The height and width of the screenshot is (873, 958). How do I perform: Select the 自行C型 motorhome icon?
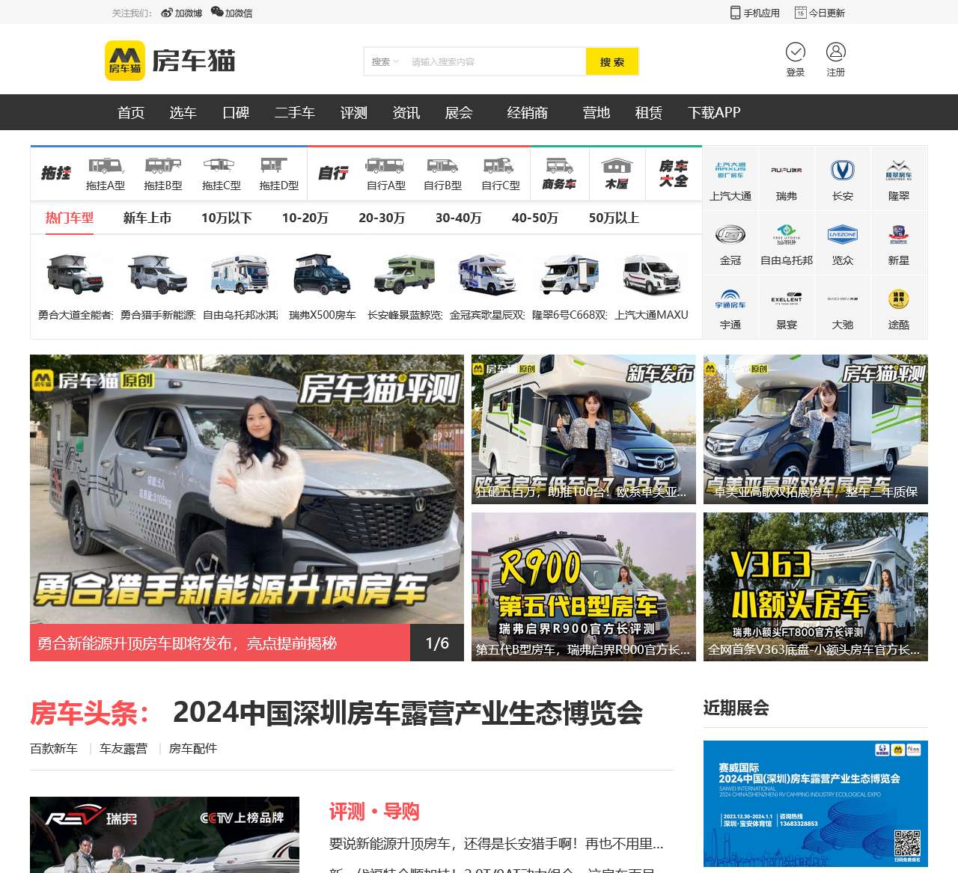[498, 165]
